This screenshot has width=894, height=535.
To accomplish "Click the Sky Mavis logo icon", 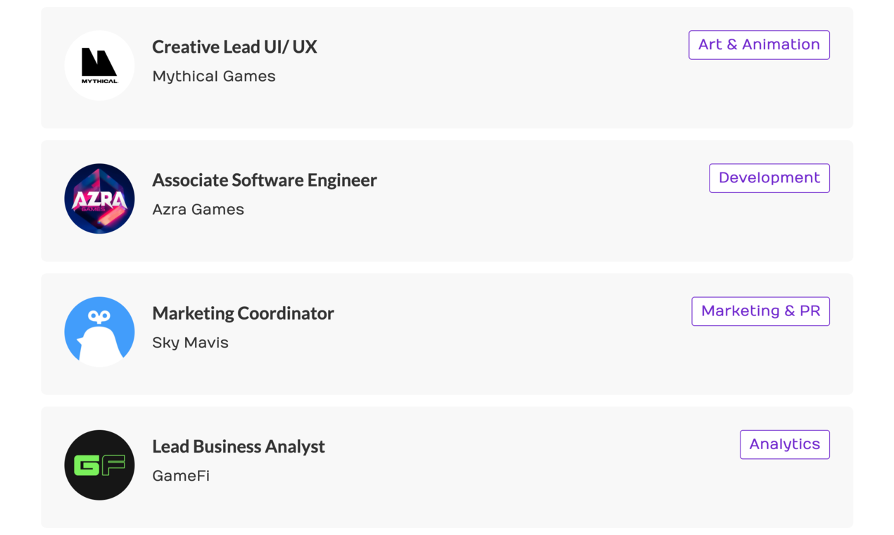I will click(x=99, y=332).
